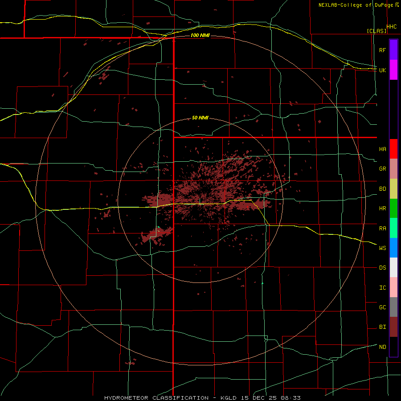Click the HHC product code text
401x401 pixels.
[391, 27]
